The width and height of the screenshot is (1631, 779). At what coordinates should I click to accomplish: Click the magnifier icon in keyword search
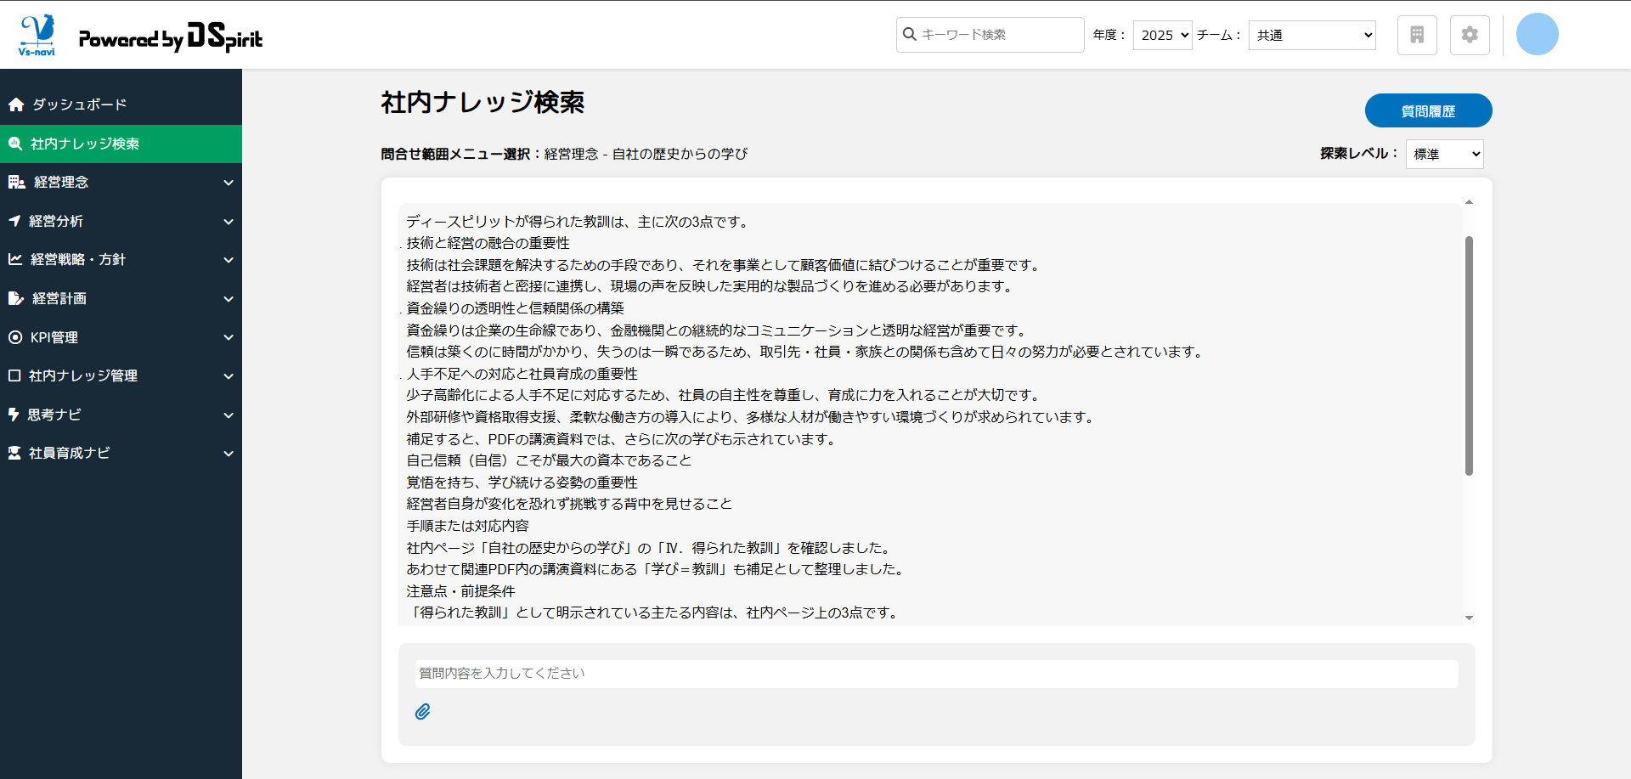pyautogui.click(x=910, y=35)
